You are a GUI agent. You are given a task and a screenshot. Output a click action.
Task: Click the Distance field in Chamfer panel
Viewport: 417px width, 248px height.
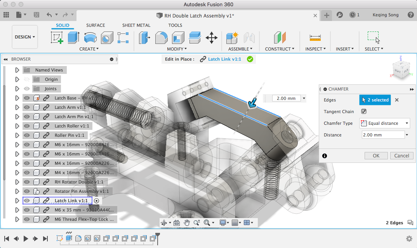382,135
